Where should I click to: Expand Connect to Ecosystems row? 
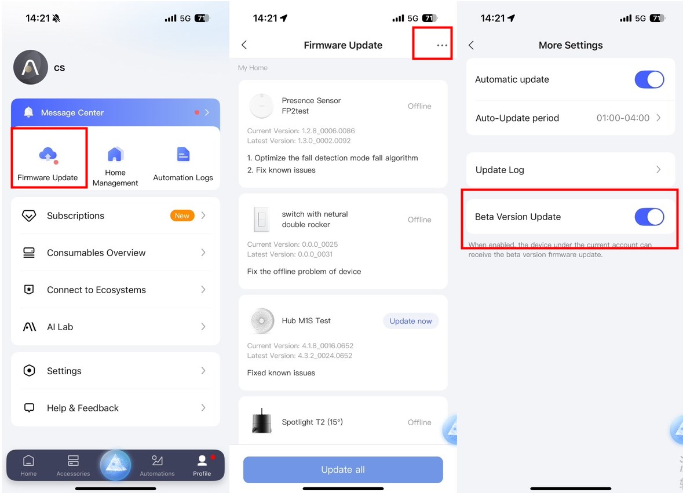pos(115,290)
